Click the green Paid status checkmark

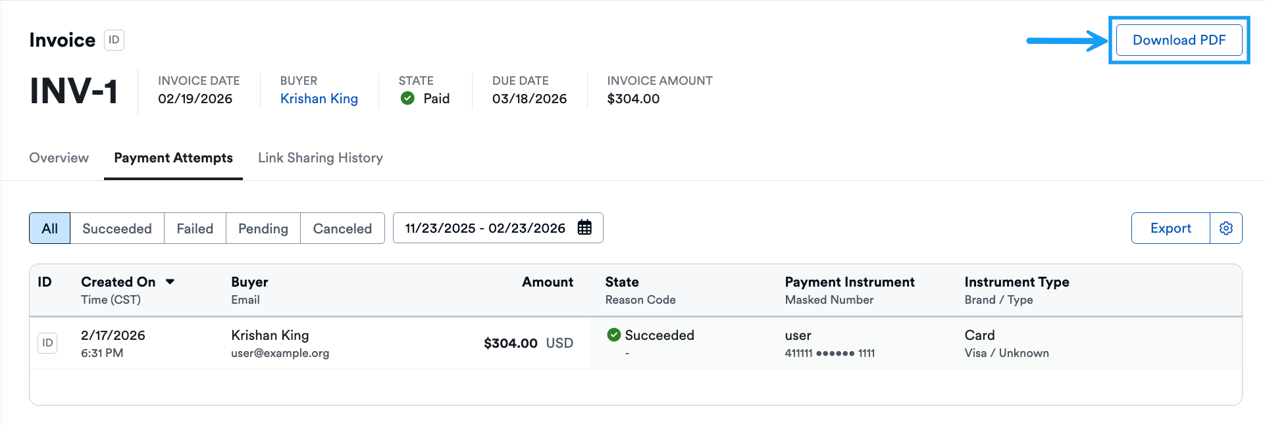point(407,99)
